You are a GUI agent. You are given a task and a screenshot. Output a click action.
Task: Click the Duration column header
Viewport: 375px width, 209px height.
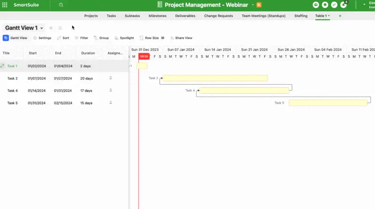tap(88, 53)
